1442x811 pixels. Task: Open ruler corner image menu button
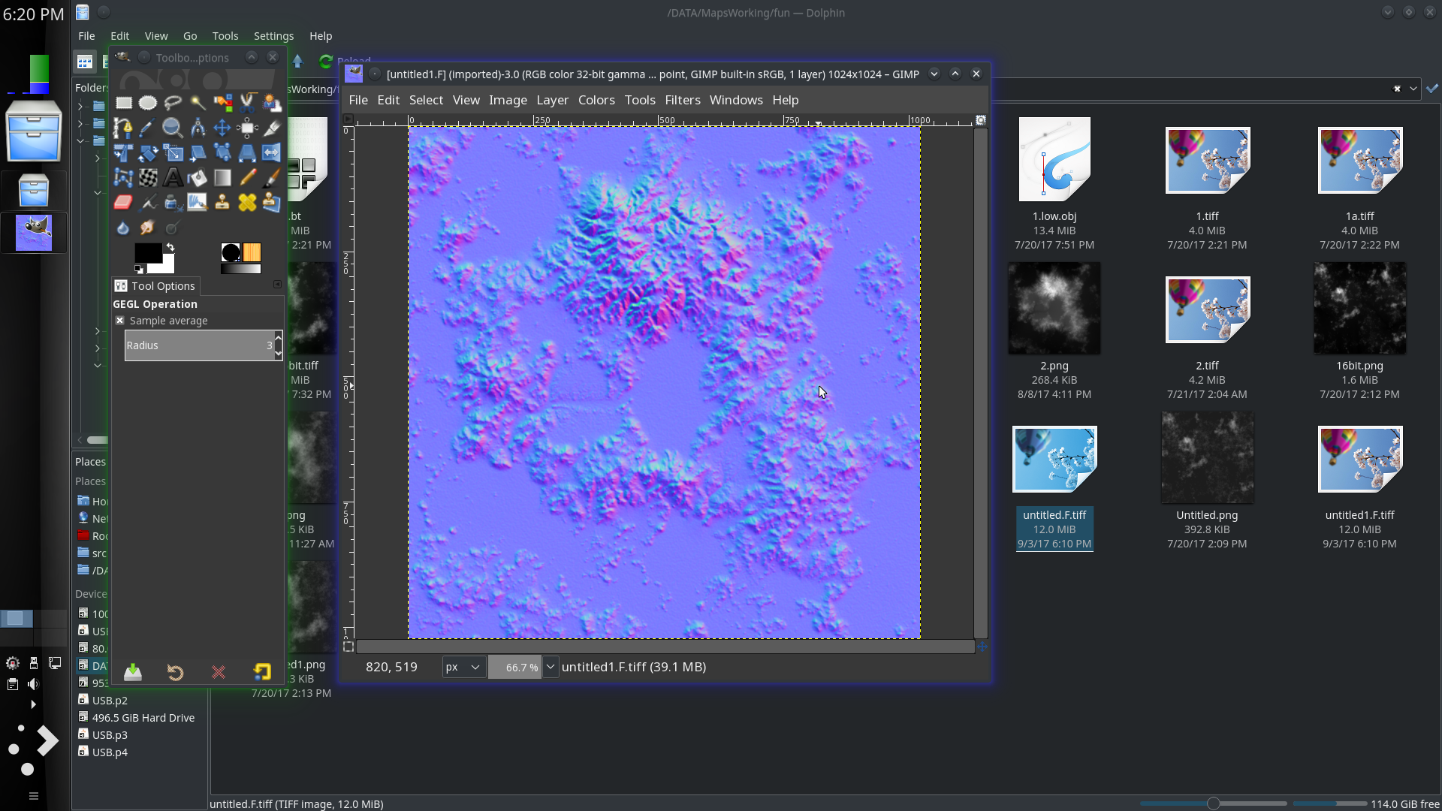(x=348, y=119)
